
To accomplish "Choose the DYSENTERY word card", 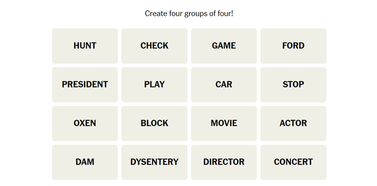I will point(154,162).
